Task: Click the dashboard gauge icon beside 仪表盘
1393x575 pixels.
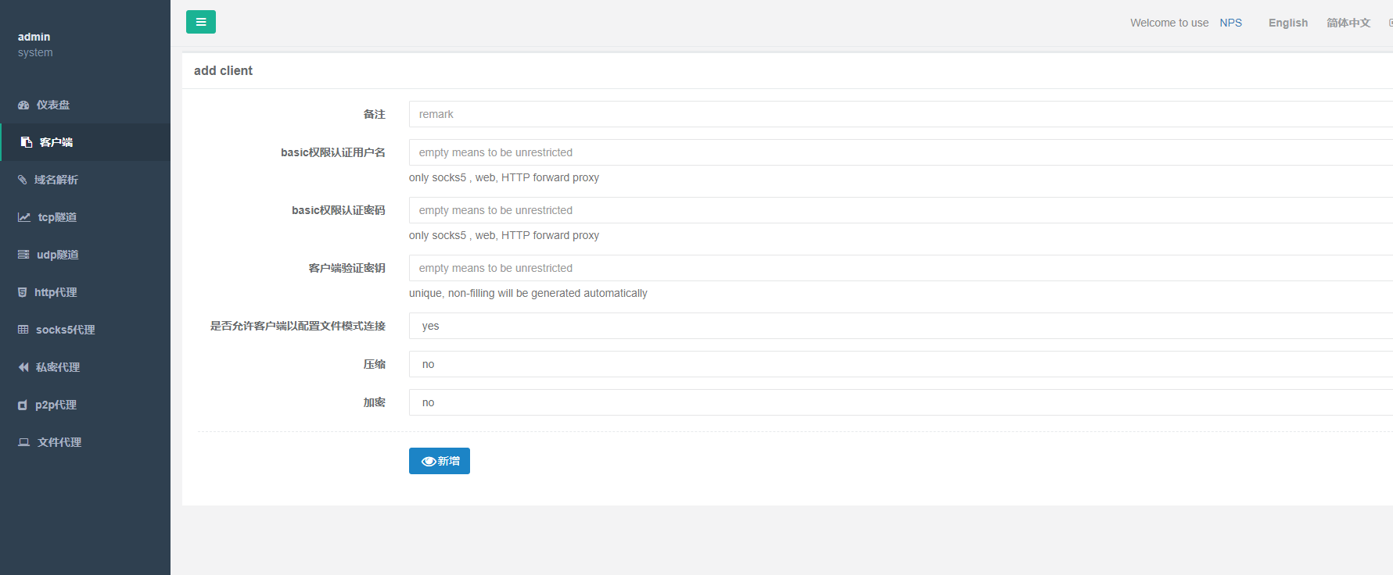Action: 23,105
